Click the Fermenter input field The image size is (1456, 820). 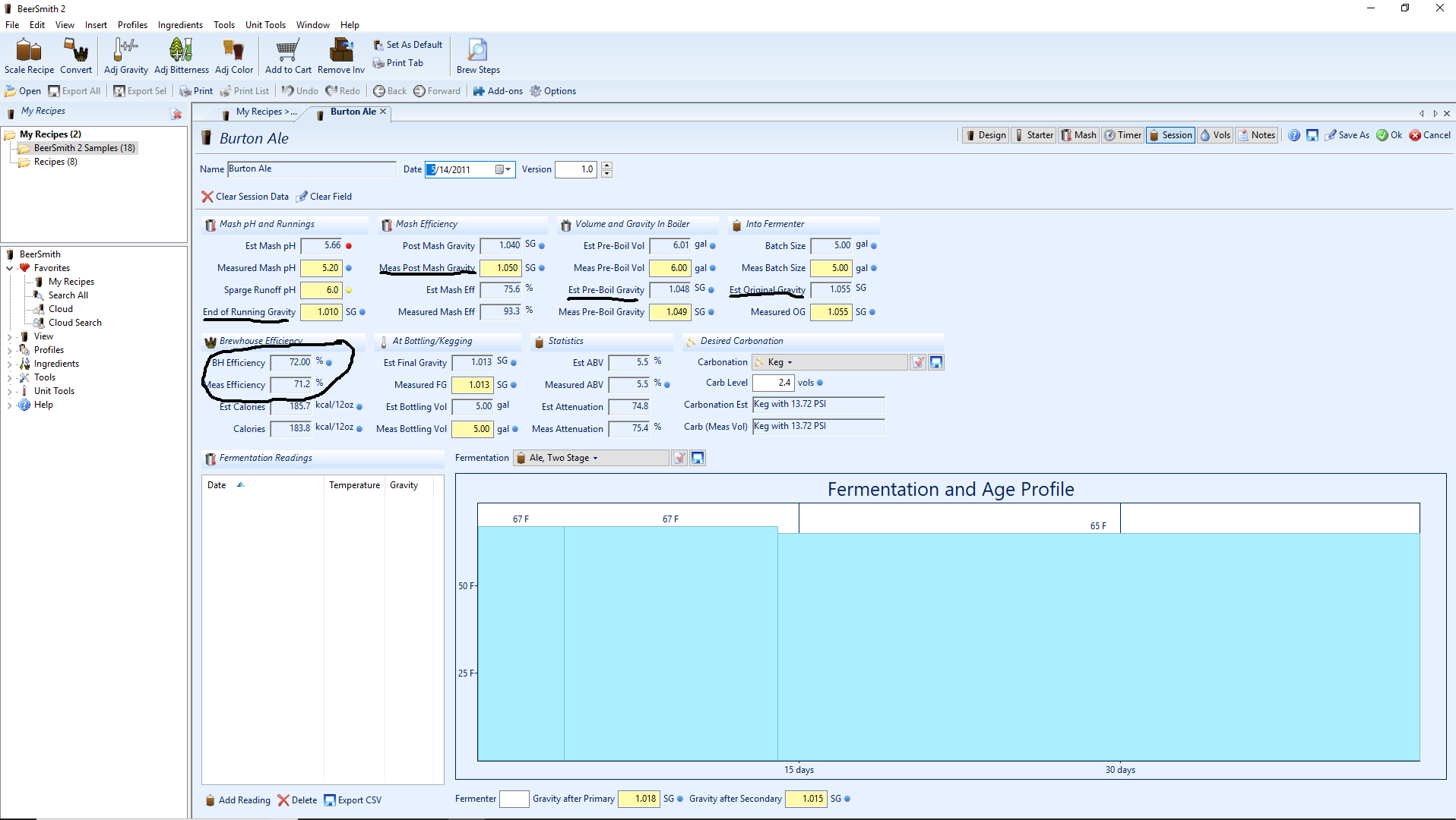pyautogui.click(x=514, y=799)
